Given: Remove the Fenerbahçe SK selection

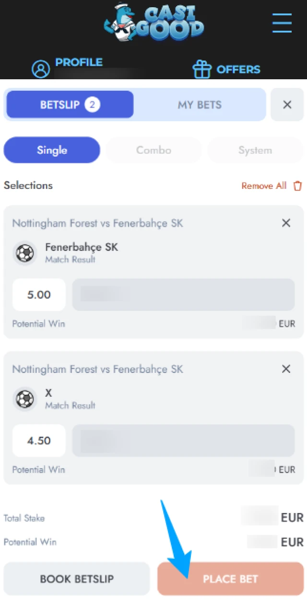Looking at the screenshot, I should [x=286, y=223].
